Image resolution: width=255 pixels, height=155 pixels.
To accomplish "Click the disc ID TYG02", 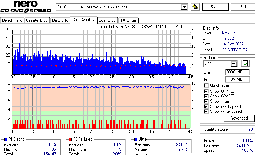I will pyautogui.click(x=228, y=38).
